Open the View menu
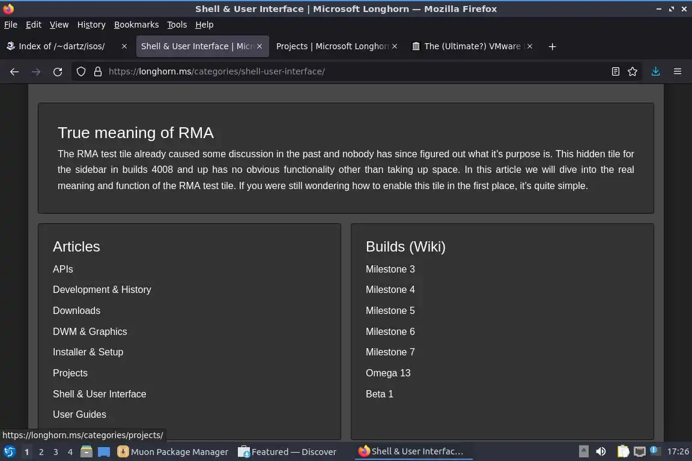Viewport: 692px width, 461px height. pyautogui.click(x=59, y=25)
